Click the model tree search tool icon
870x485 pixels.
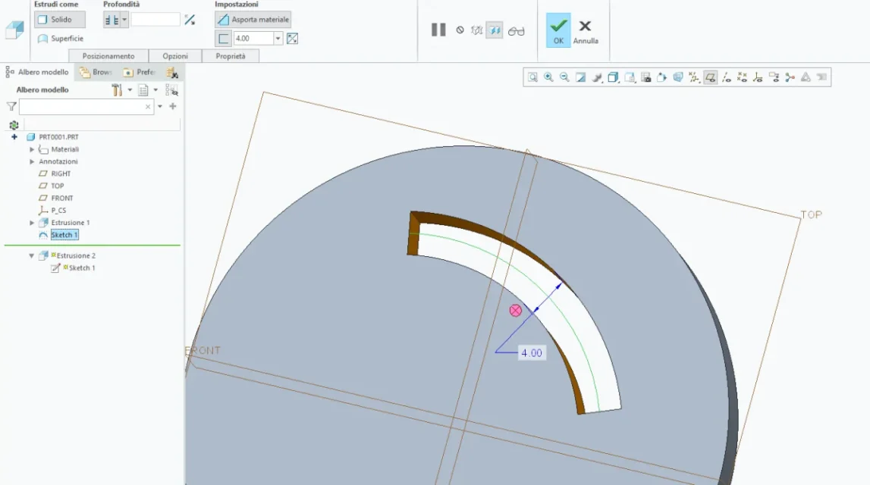pos(172,73)
